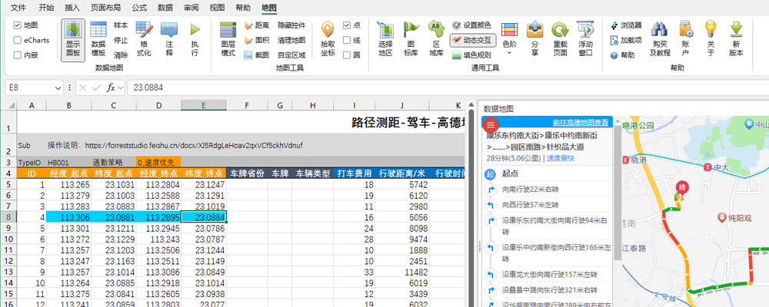Follow the 前往高德地图查看 link
This screenshot has height=307, width=769.
coord(580,122)
